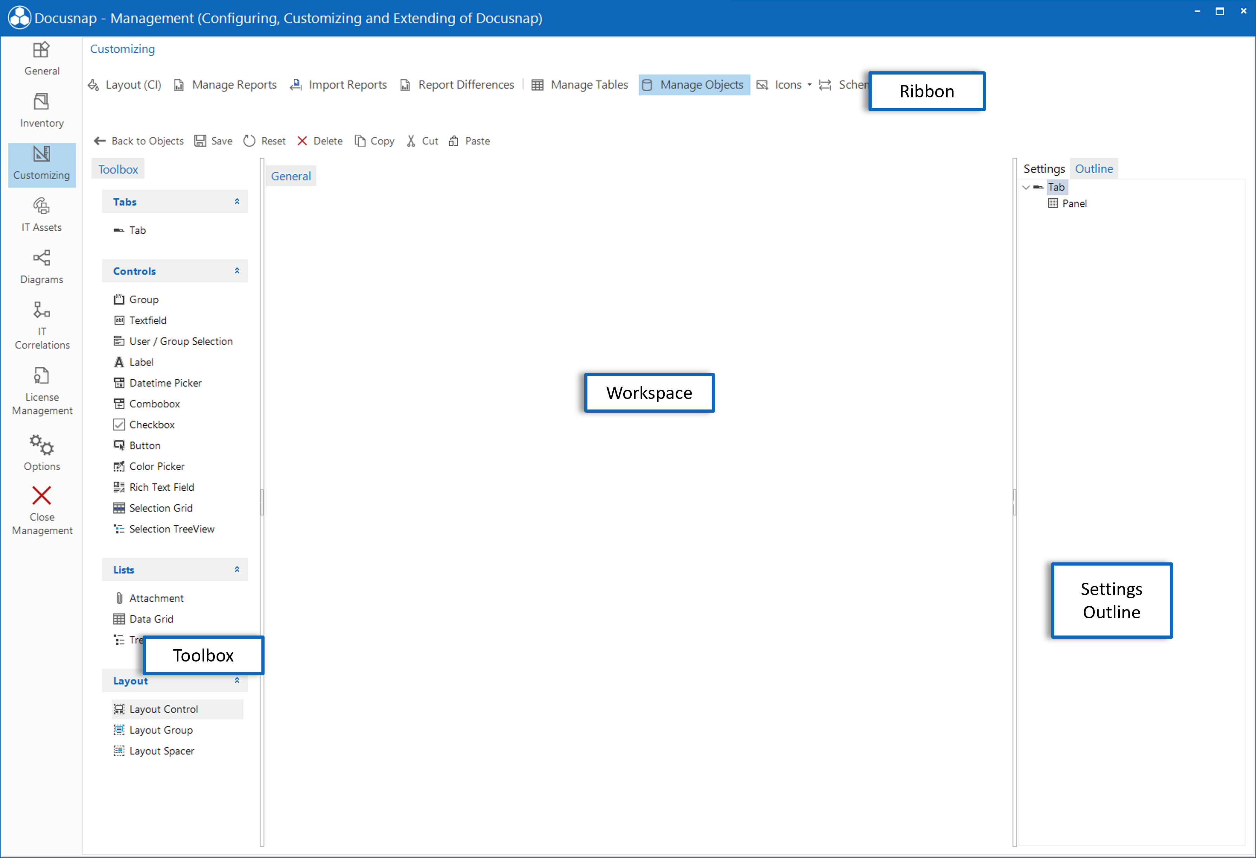This screenshot has height=858, width=1256.
Task: Save the current object layout
Action: click(x=214, y=141)
